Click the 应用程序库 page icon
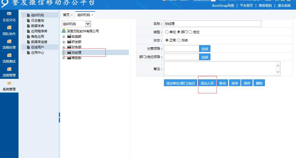This screenshot has width=296, height=158. [x=28, y=31]
